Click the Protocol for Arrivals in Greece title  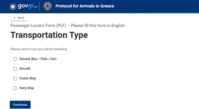(85, 6)
